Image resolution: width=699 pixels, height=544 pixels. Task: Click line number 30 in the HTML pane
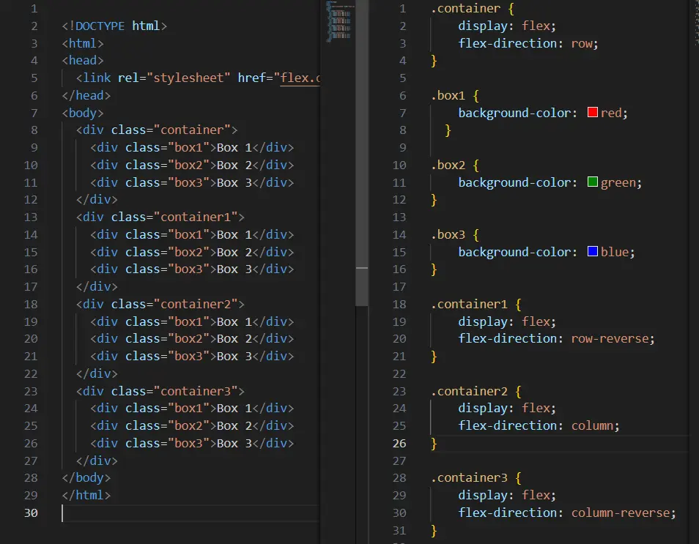tap(31, 513)
